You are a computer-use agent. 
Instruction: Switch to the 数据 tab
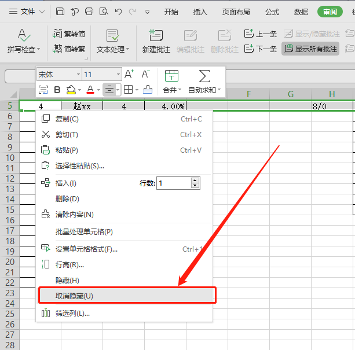coord(301,12)
